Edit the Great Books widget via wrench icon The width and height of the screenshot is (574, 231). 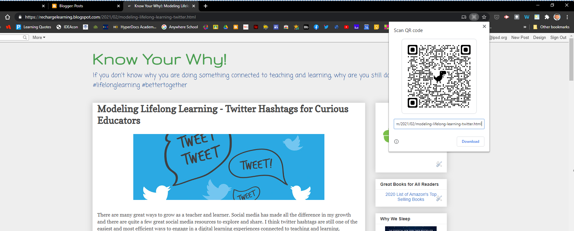tap(439, 198)
